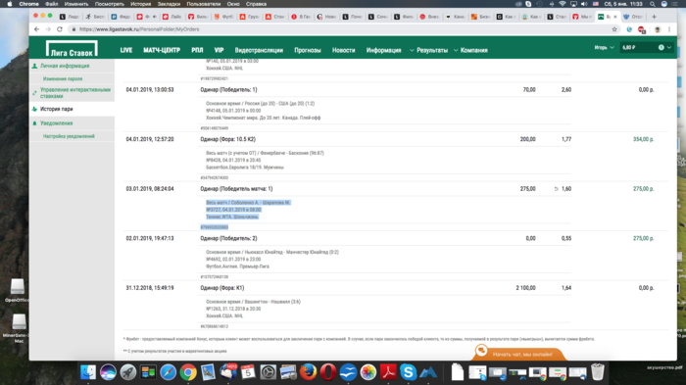Open the История menu in the menu bar

coord(140,4)
